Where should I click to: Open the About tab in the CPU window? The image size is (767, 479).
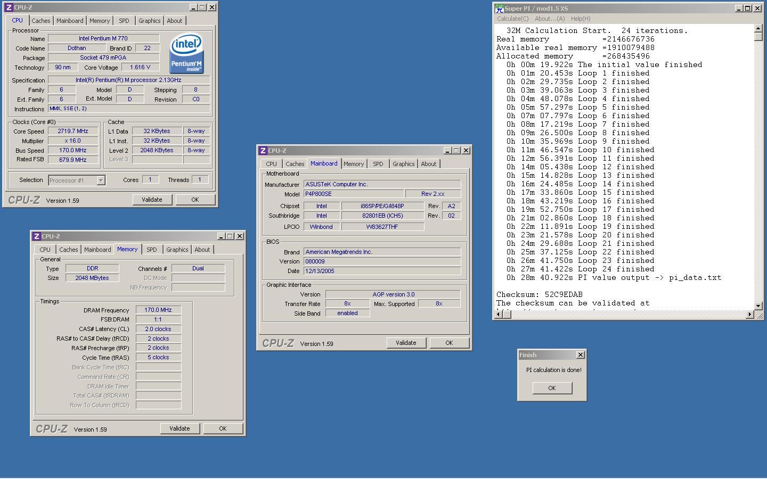(x=175, y=21)
